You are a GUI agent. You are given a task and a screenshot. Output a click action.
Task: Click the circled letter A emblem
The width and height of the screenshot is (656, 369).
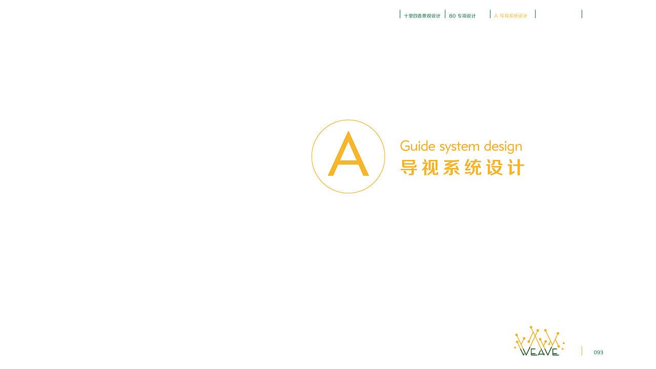[x=348, y=156]
